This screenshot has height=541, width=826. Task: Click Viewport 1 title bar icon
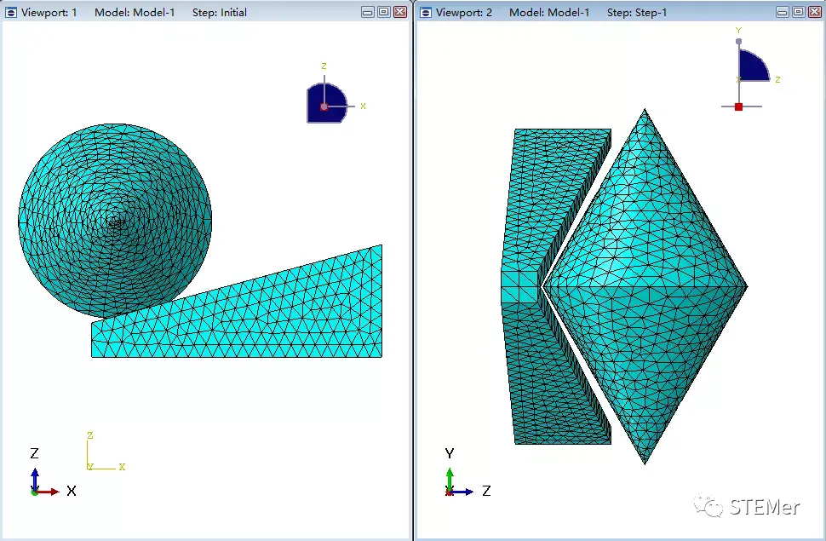tap(11, 12)
